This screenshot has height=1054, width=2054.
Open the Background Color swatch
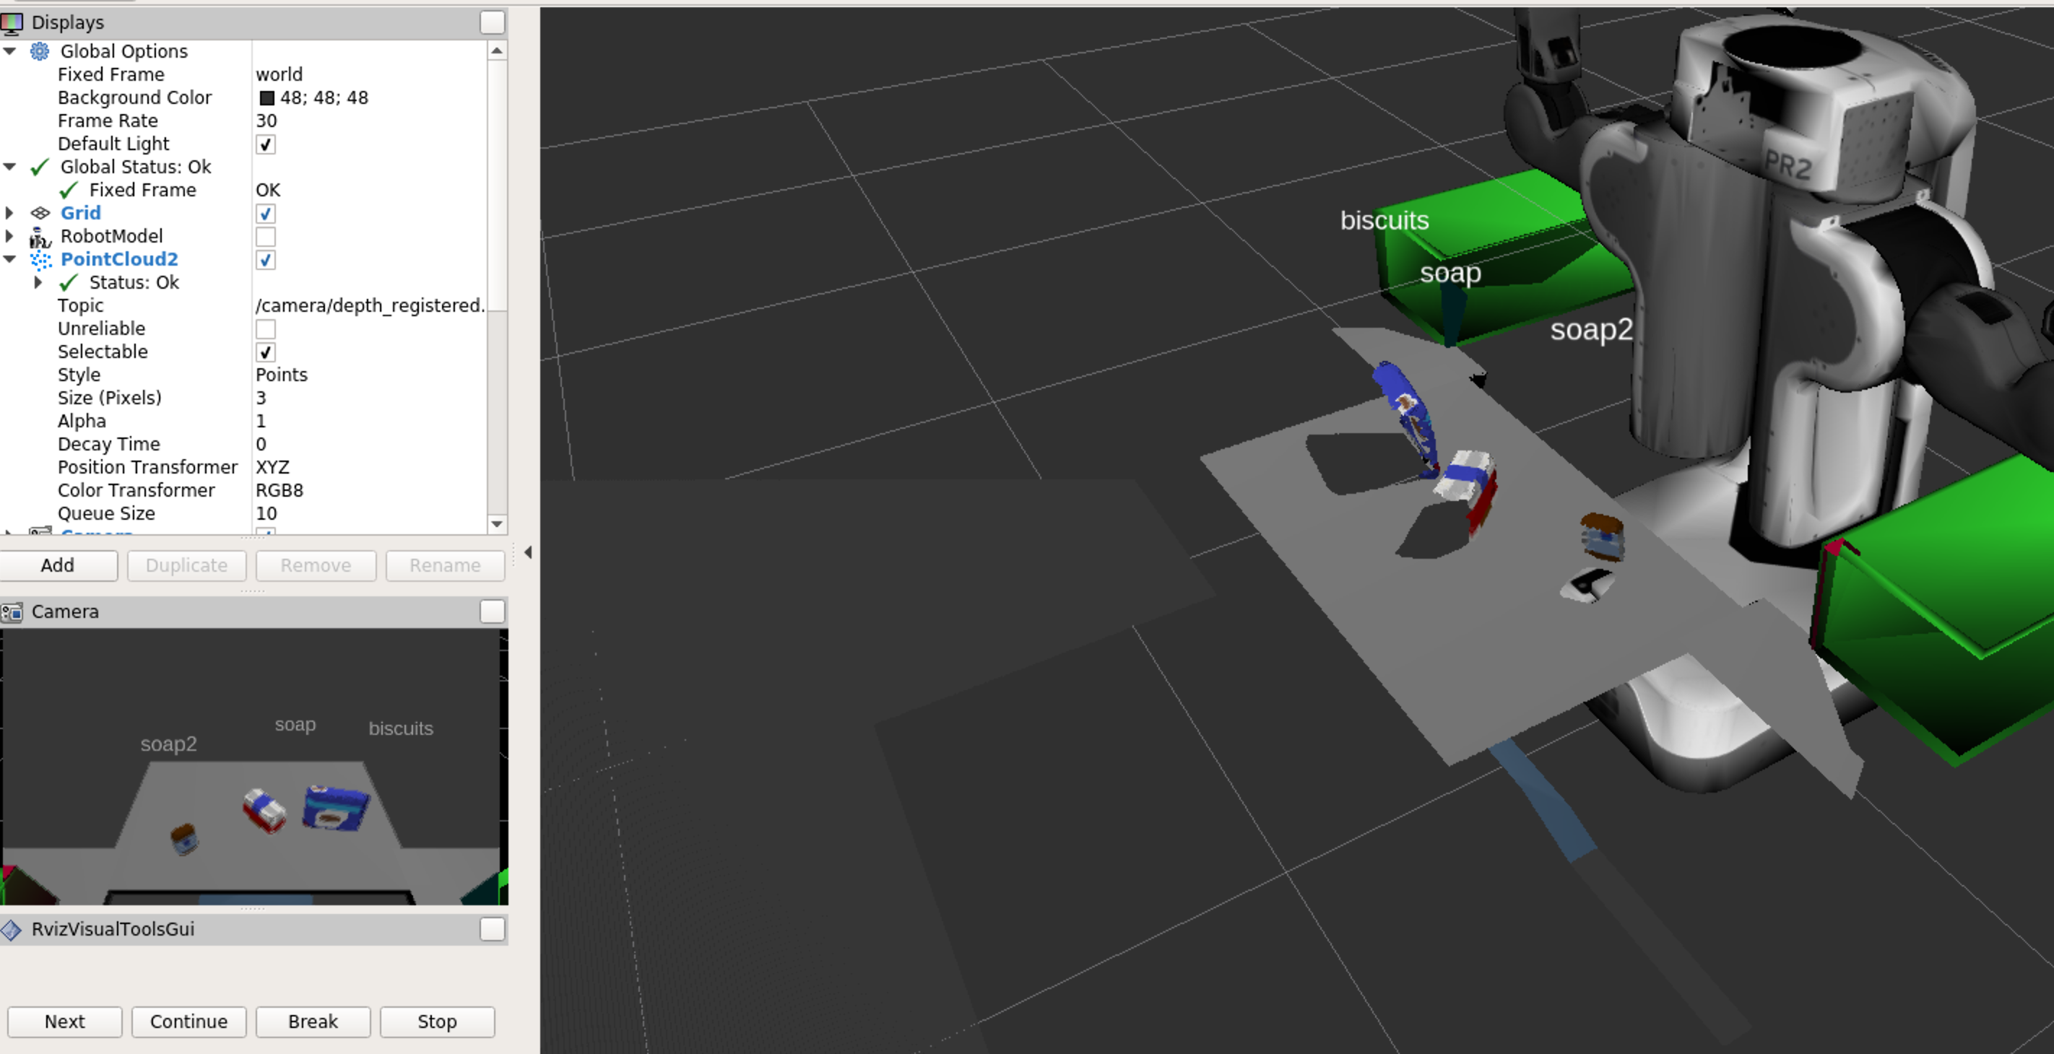[267, 98]
